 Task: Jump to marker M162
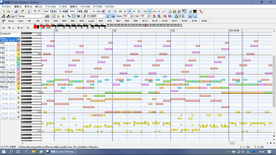click(204, 21)
